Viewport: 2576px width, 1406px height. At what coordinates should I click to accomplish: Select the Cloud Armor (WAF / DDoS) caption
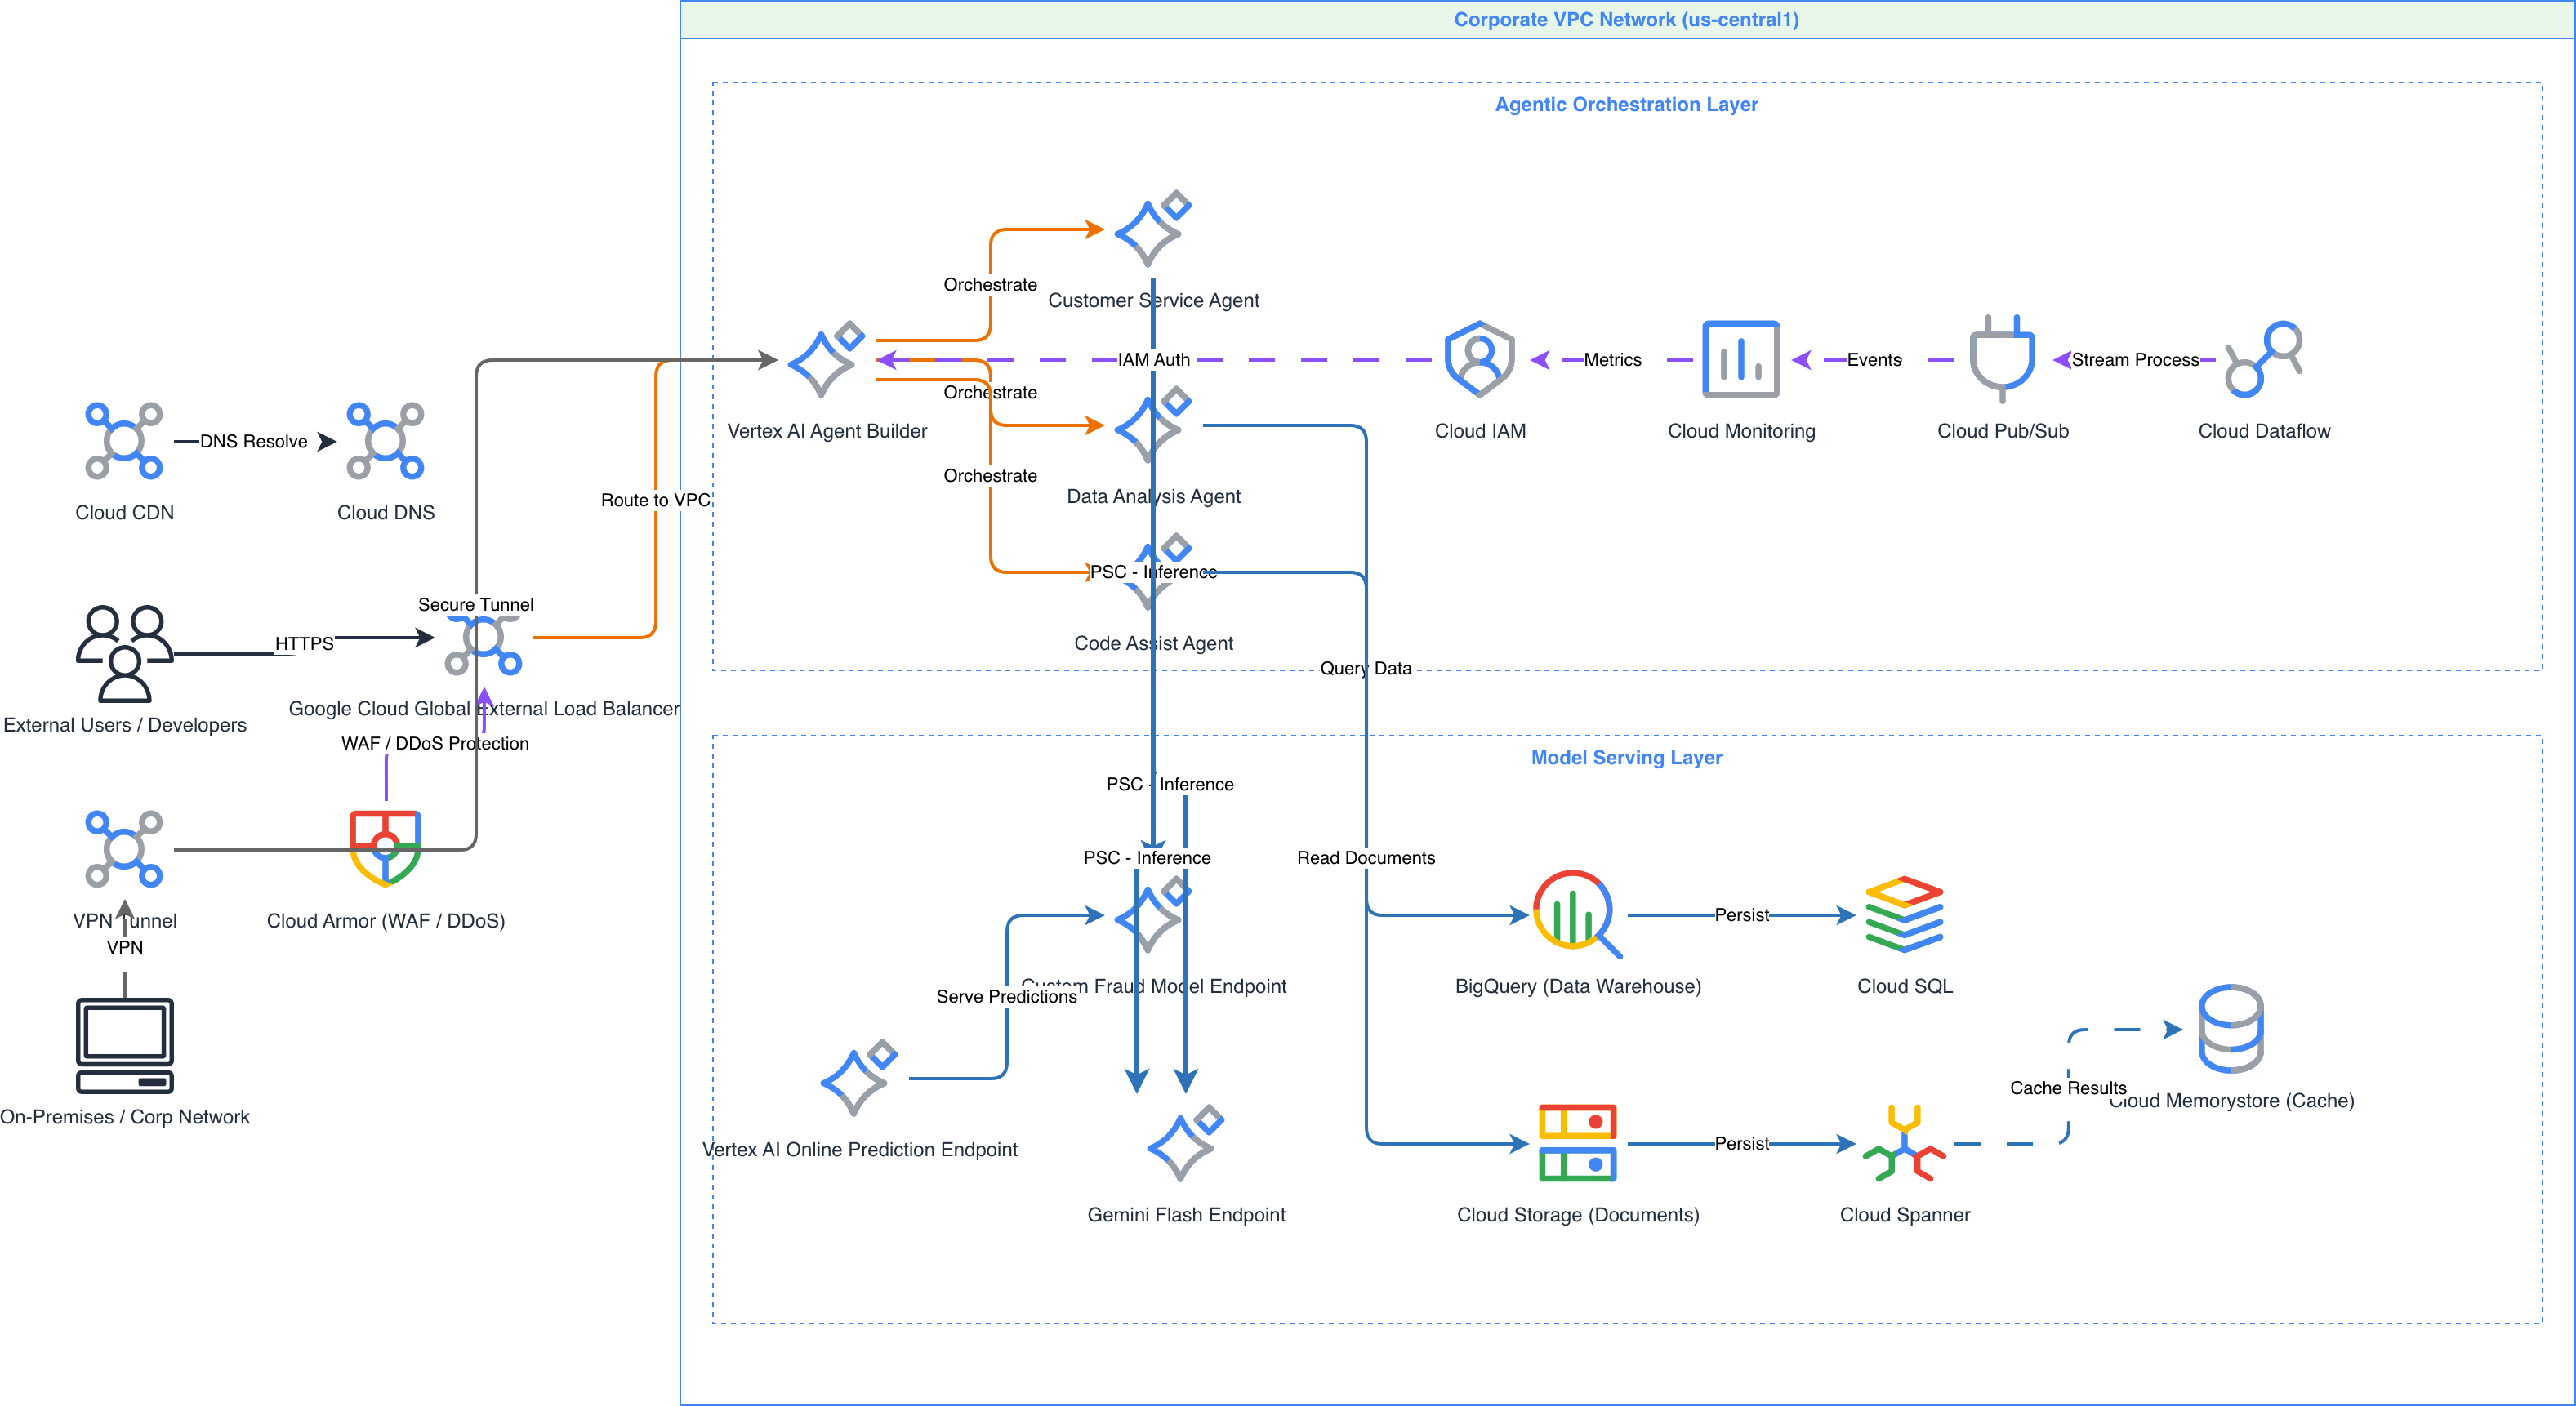tap(385, 920)
